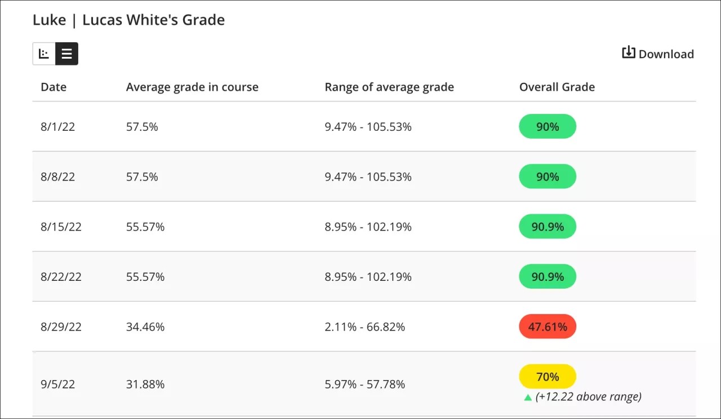Select the list view icon

pos(66,54)
